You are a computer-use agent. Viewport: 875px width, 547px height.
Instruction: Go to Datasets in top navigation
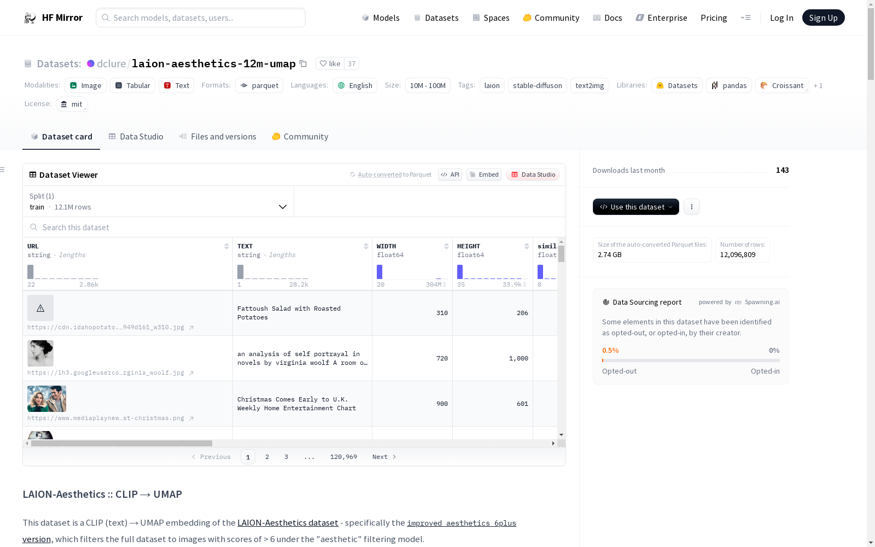point(436,18)
